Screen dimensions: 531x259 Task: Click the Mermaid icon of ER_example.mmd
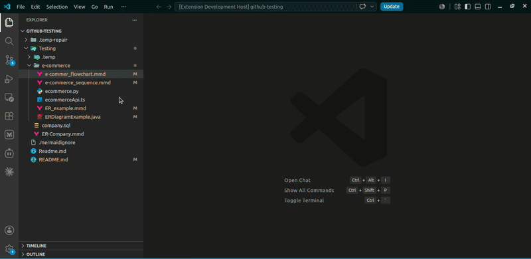pos(40,108)
